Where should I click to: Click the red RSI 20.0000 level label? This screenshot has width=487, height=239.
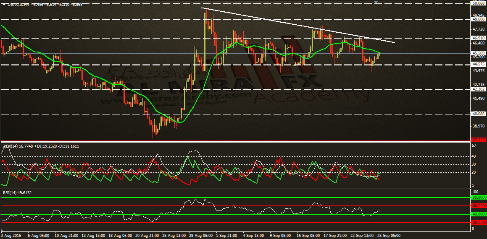point(479,223)
